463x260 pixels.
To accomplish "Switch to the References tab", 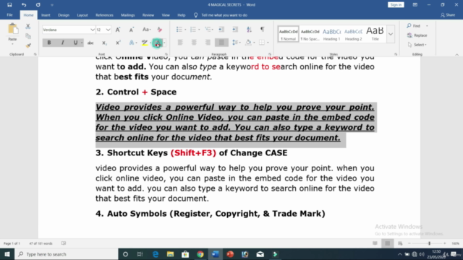I will point(104,15).
